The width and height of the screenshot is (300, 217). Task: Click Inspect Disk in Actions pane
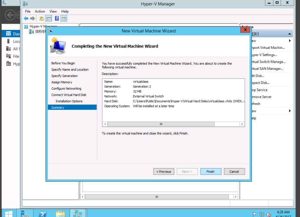pyautogui.click(x=261, y=83)
